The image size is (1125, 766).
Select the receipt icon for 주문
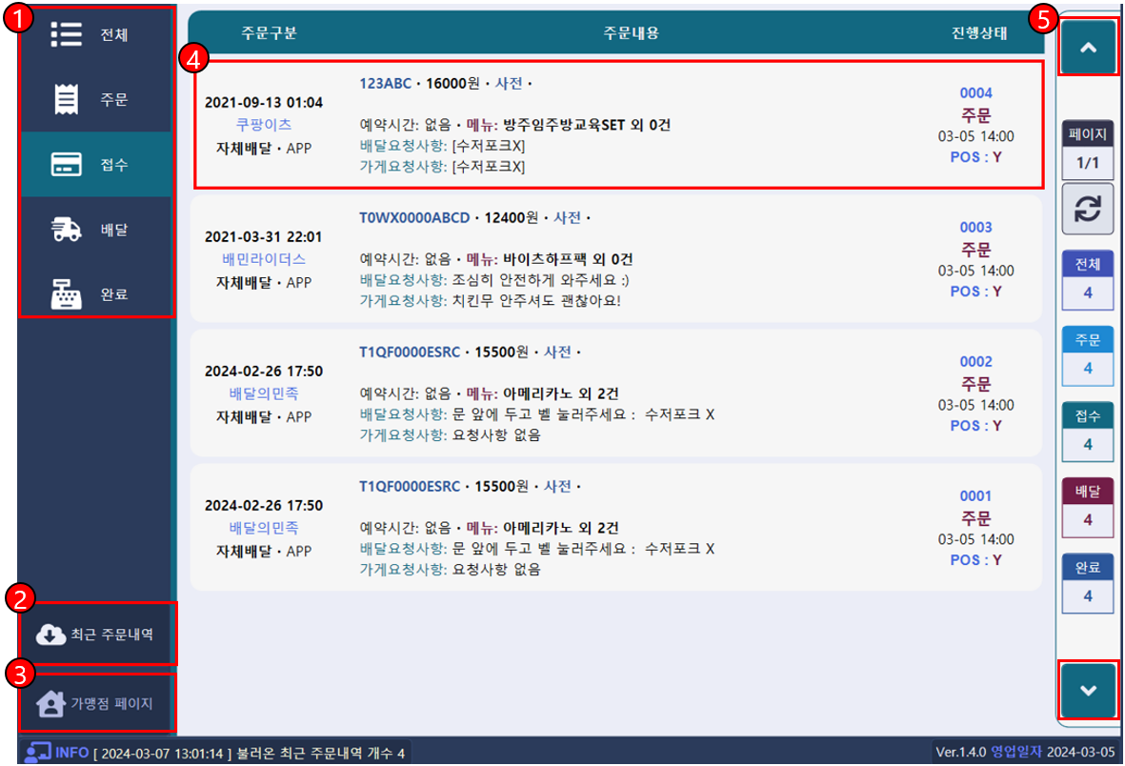point(66,99)
